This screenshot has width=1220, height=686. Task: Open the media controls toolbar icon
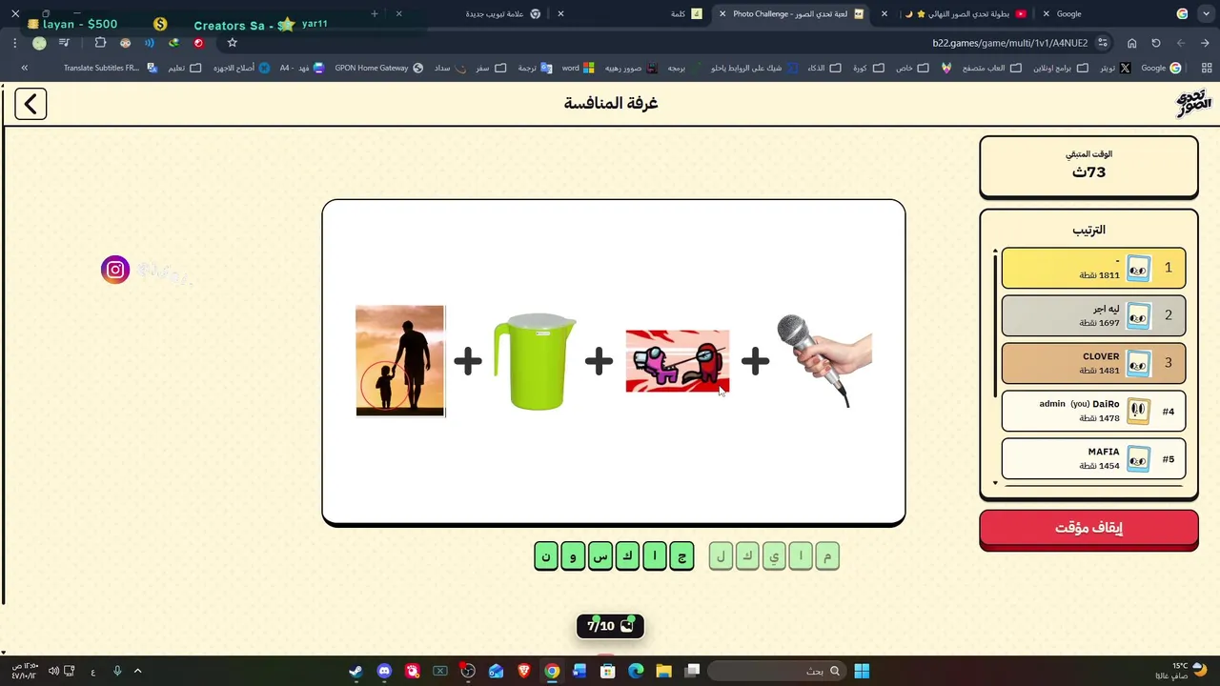(64, 43)
